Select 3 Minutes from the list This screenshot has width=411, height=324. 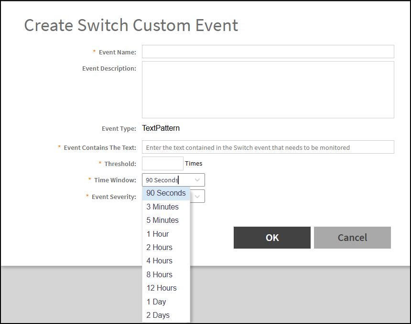[166, 207]
